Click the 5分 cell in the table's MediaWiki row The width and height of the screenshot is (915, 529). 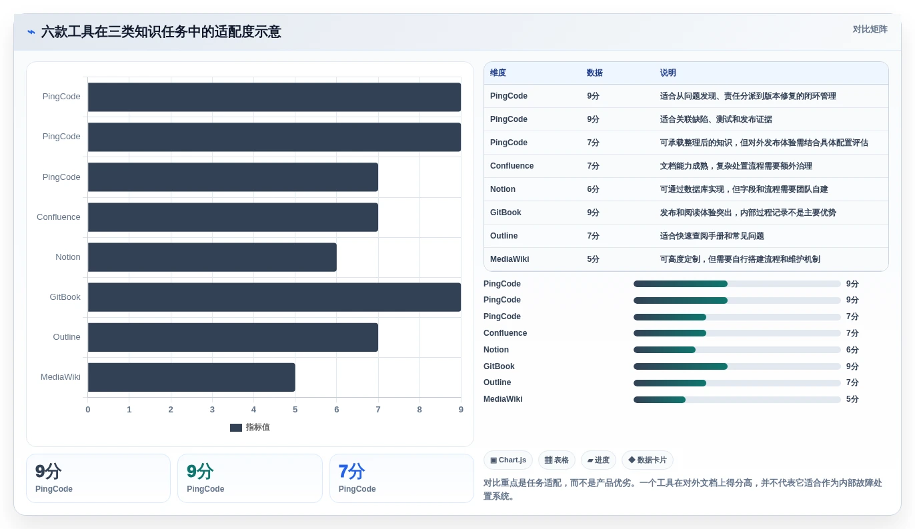pos(594,259)
